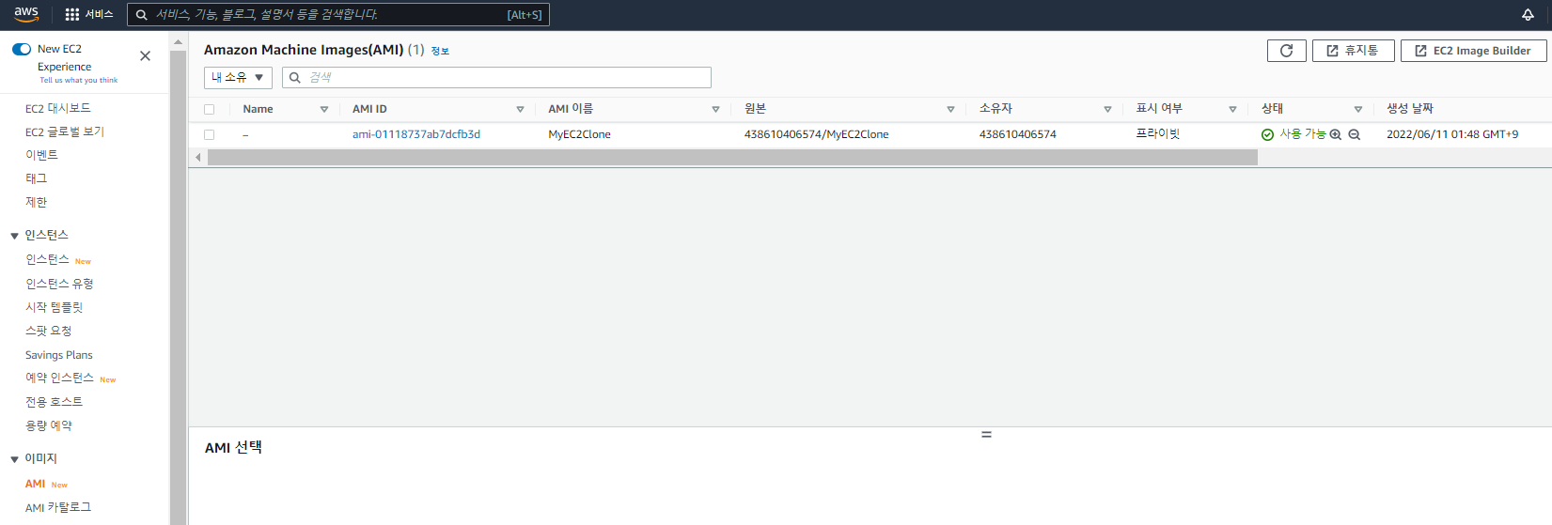The image size is (1552, 525).
Task: Open 제한 in the sidebar
Action: pos(36,202)
